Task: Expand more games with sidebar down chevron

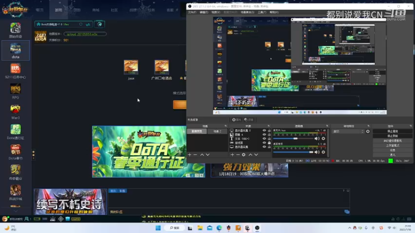Action: pos(16,211)
